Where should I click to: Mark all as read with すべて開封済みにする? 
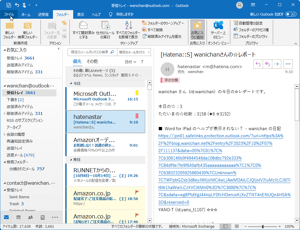[x=83, y=30]
